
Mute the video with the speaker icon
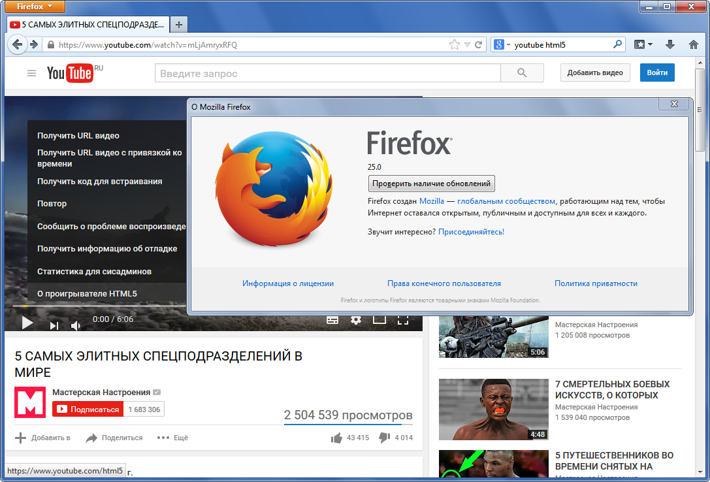pos(75,325)
